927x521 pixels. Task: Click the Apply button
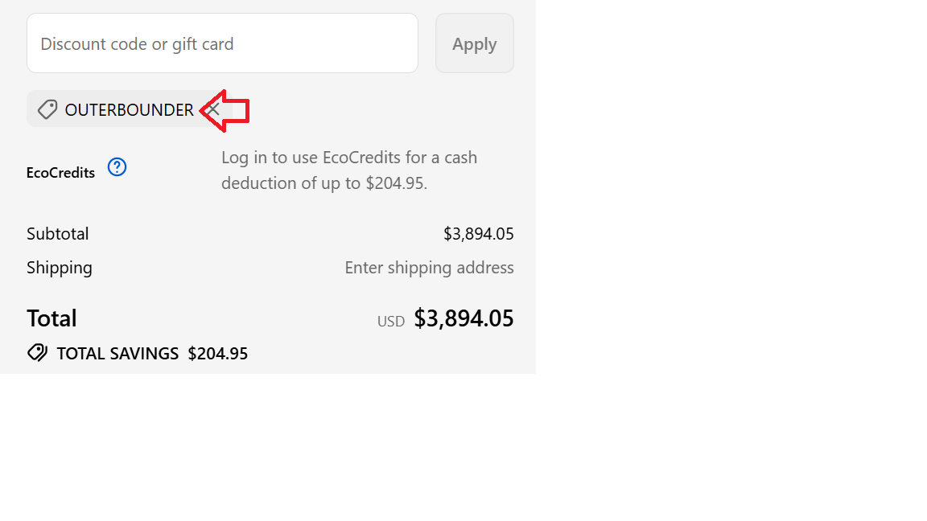(x=474, y=43)
